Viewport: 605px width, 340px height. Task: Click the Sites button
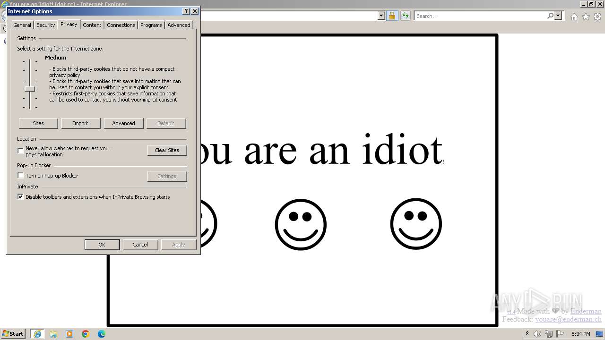coord(38,123)
